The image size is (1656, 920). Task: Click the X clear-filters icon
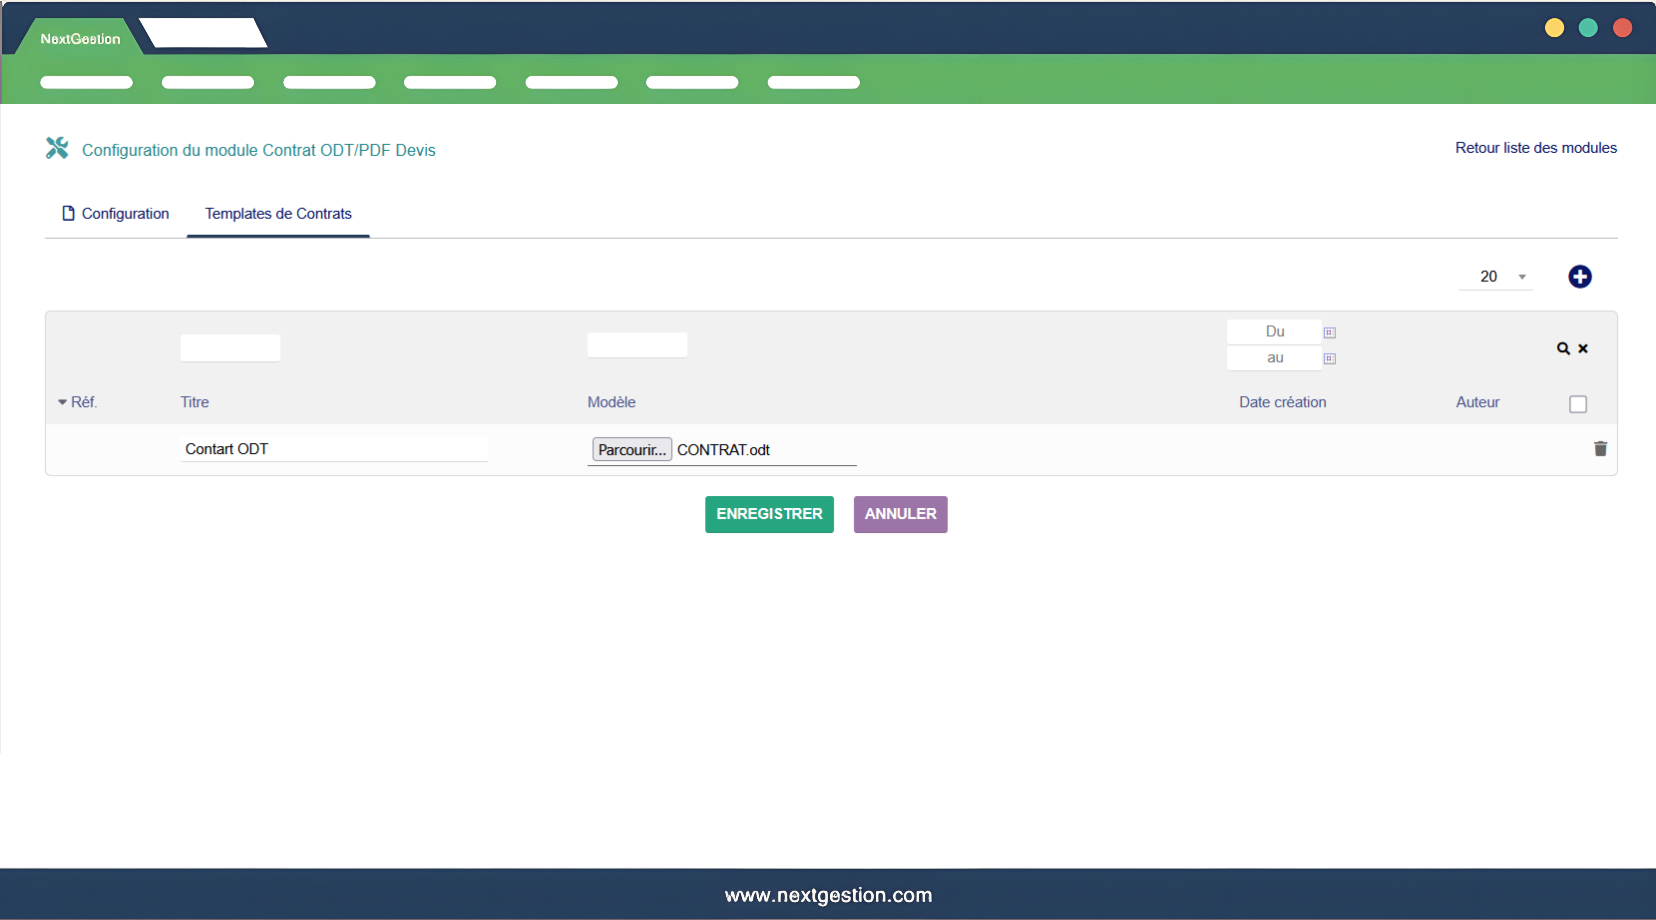(x=1583, y=349)
